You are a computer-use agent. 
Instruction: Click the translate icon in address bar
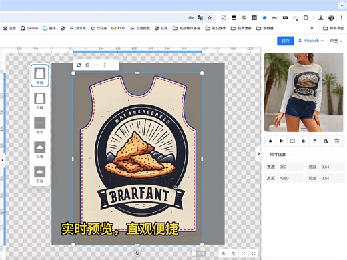(200, 18)
